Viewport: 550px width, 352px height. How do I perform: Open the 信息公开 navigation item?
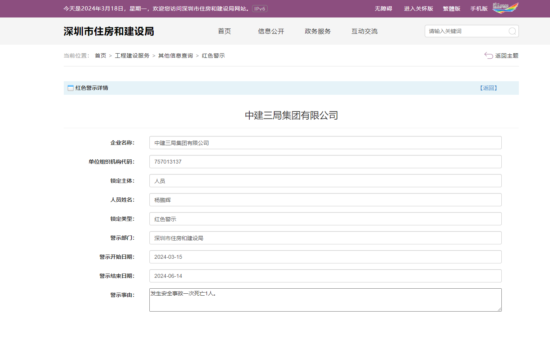271,31
